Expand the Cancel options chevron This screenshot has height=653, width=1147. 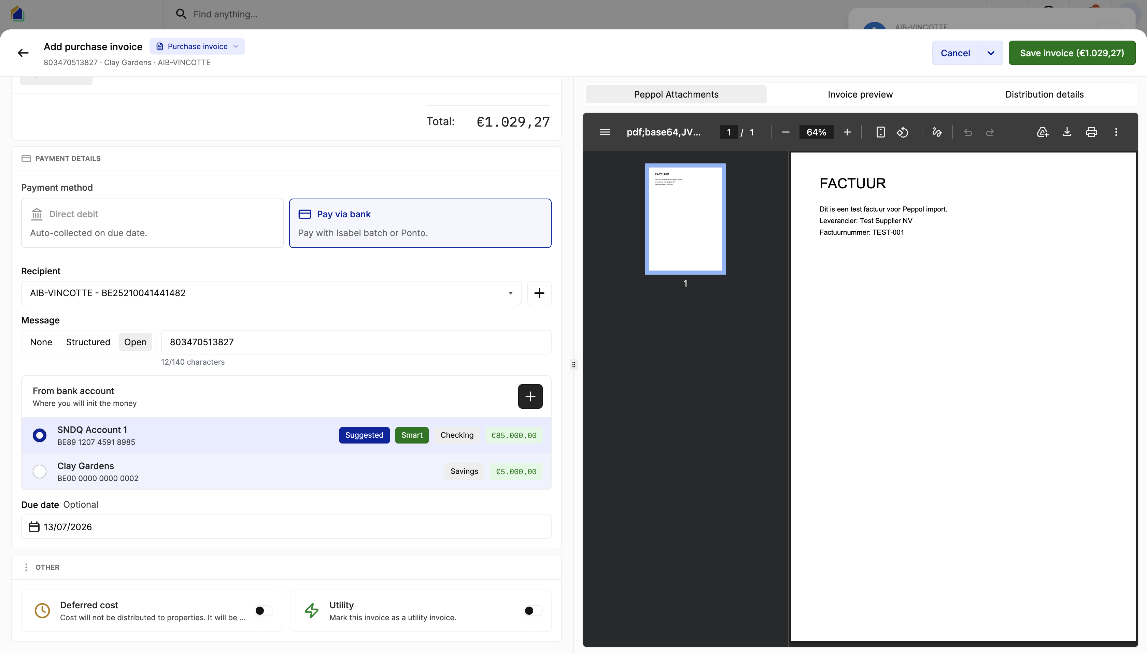990,53
